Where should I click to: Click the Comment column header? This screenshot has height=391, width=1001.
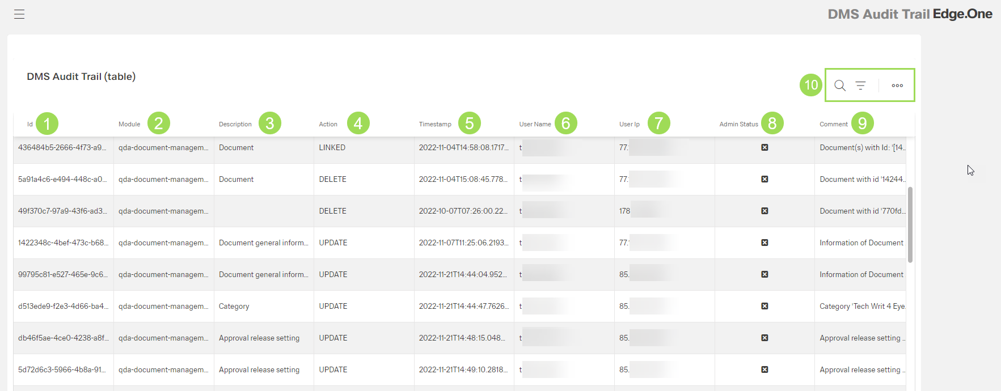coord(833,124)
